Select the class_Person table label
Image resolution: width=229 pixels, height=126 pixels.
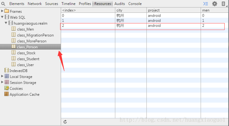click(27, 47)
